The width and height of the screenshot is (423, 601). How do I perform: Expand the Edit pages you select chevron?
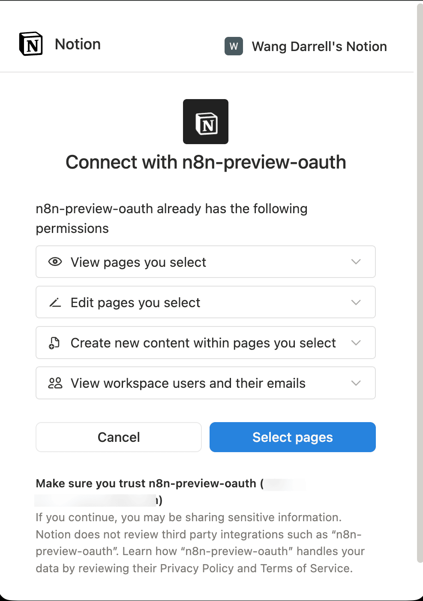(x=356, y=302)
